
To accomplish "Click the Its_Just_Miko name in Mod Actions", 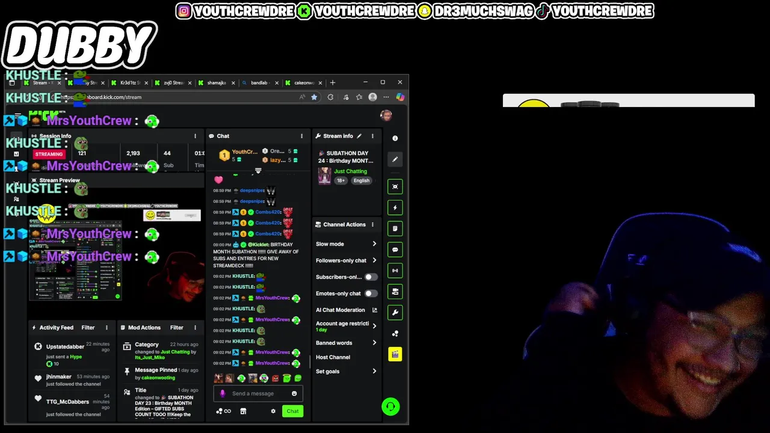I will [150, 357].
